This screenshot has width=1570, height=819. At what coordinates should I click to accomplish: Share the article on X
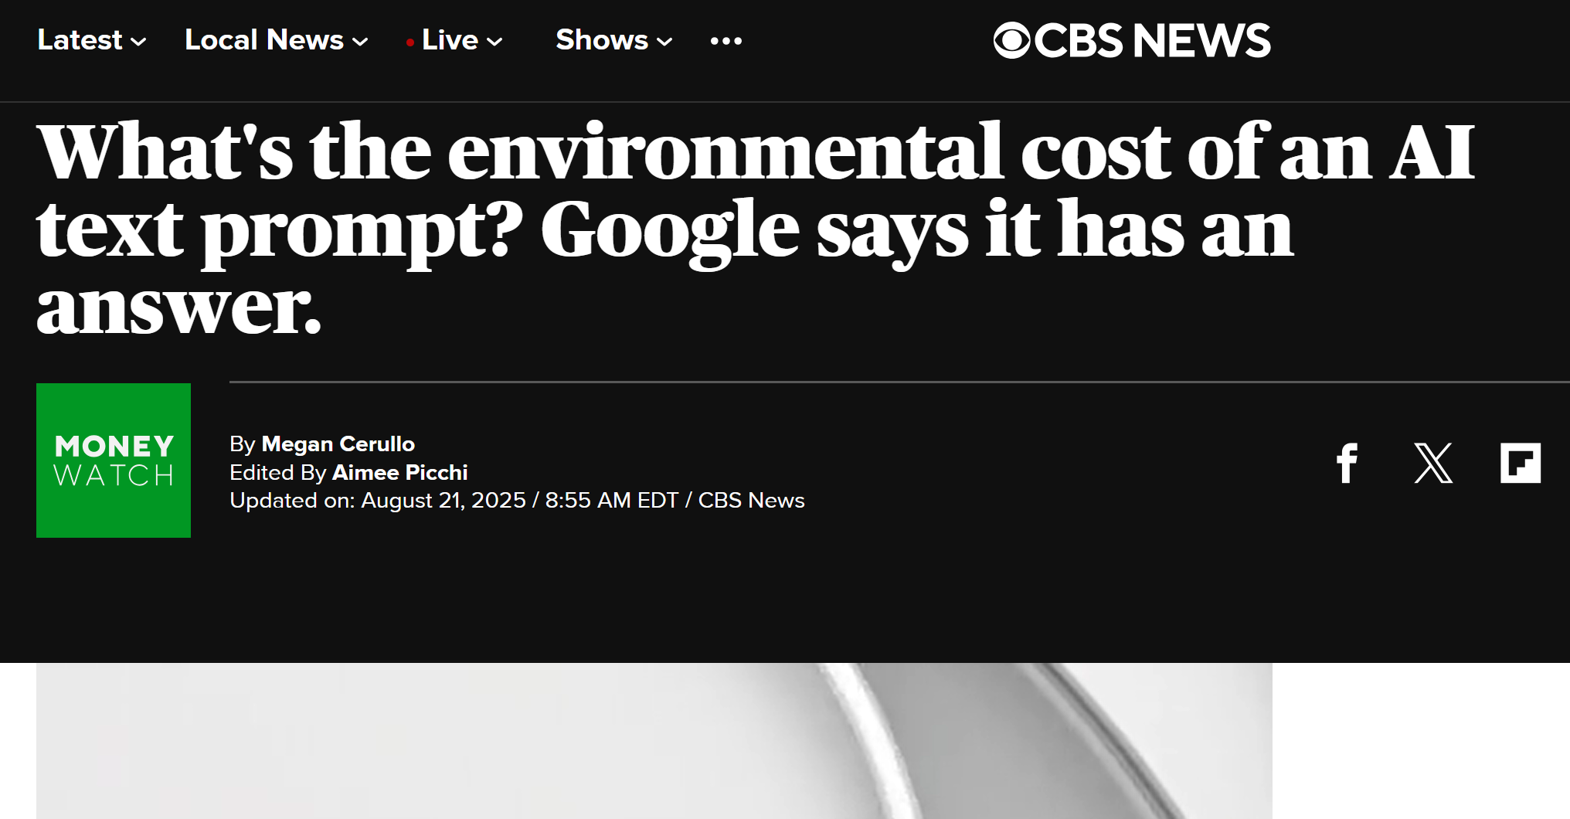point(1433,463)
